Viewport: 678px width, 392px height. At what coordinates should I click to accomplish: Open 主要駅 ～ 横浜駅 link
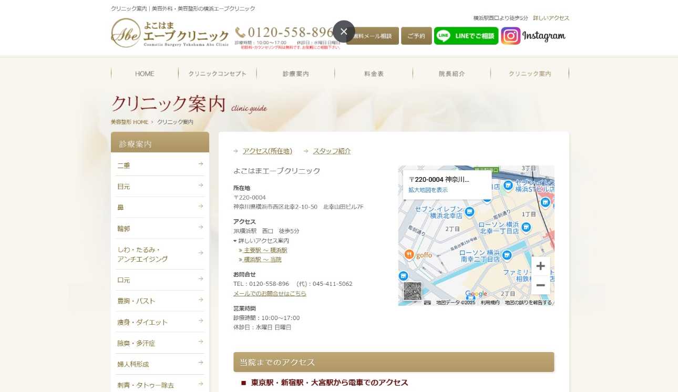265,250
